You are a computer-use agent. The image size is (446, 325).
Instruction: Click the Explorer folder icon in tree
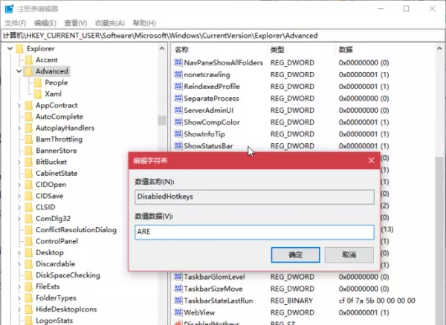[19, 48]
